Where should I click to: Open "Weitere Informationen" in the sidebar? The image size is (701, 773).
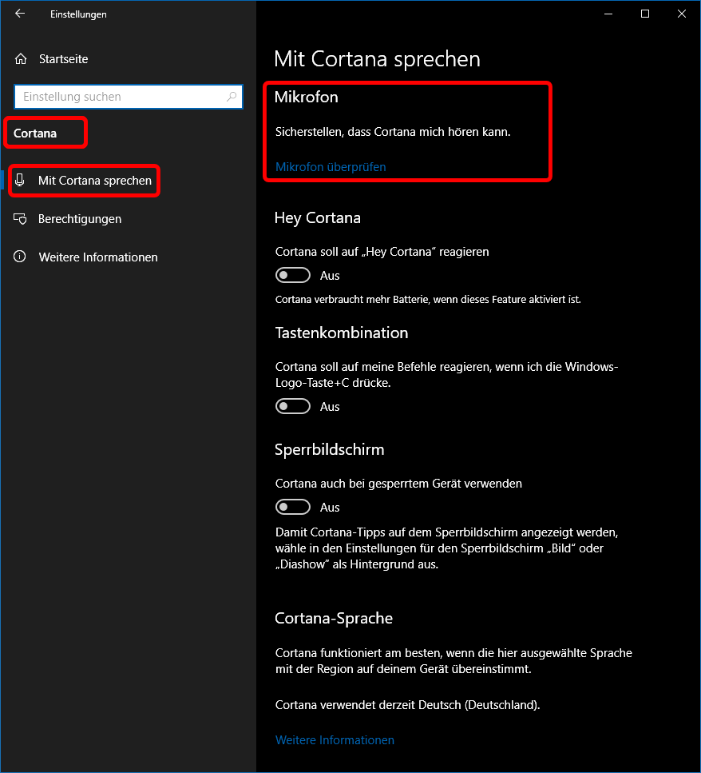(x=97, y=257)
